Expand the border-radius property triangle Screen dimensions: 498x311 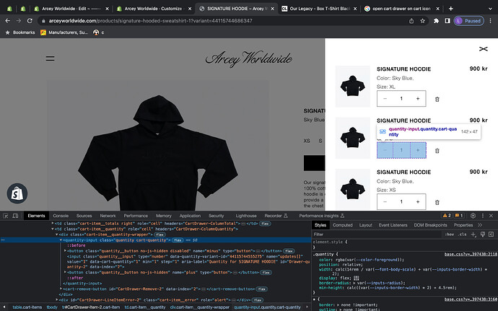[x=355, y=283]
